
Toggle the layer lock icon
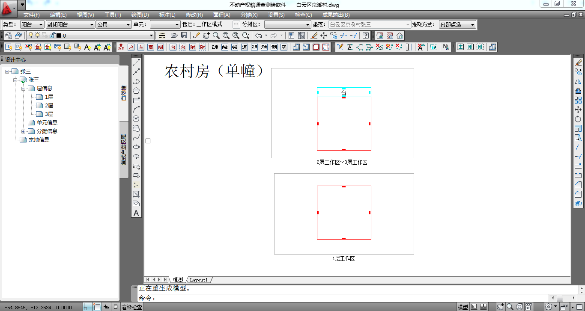[51, 36]
